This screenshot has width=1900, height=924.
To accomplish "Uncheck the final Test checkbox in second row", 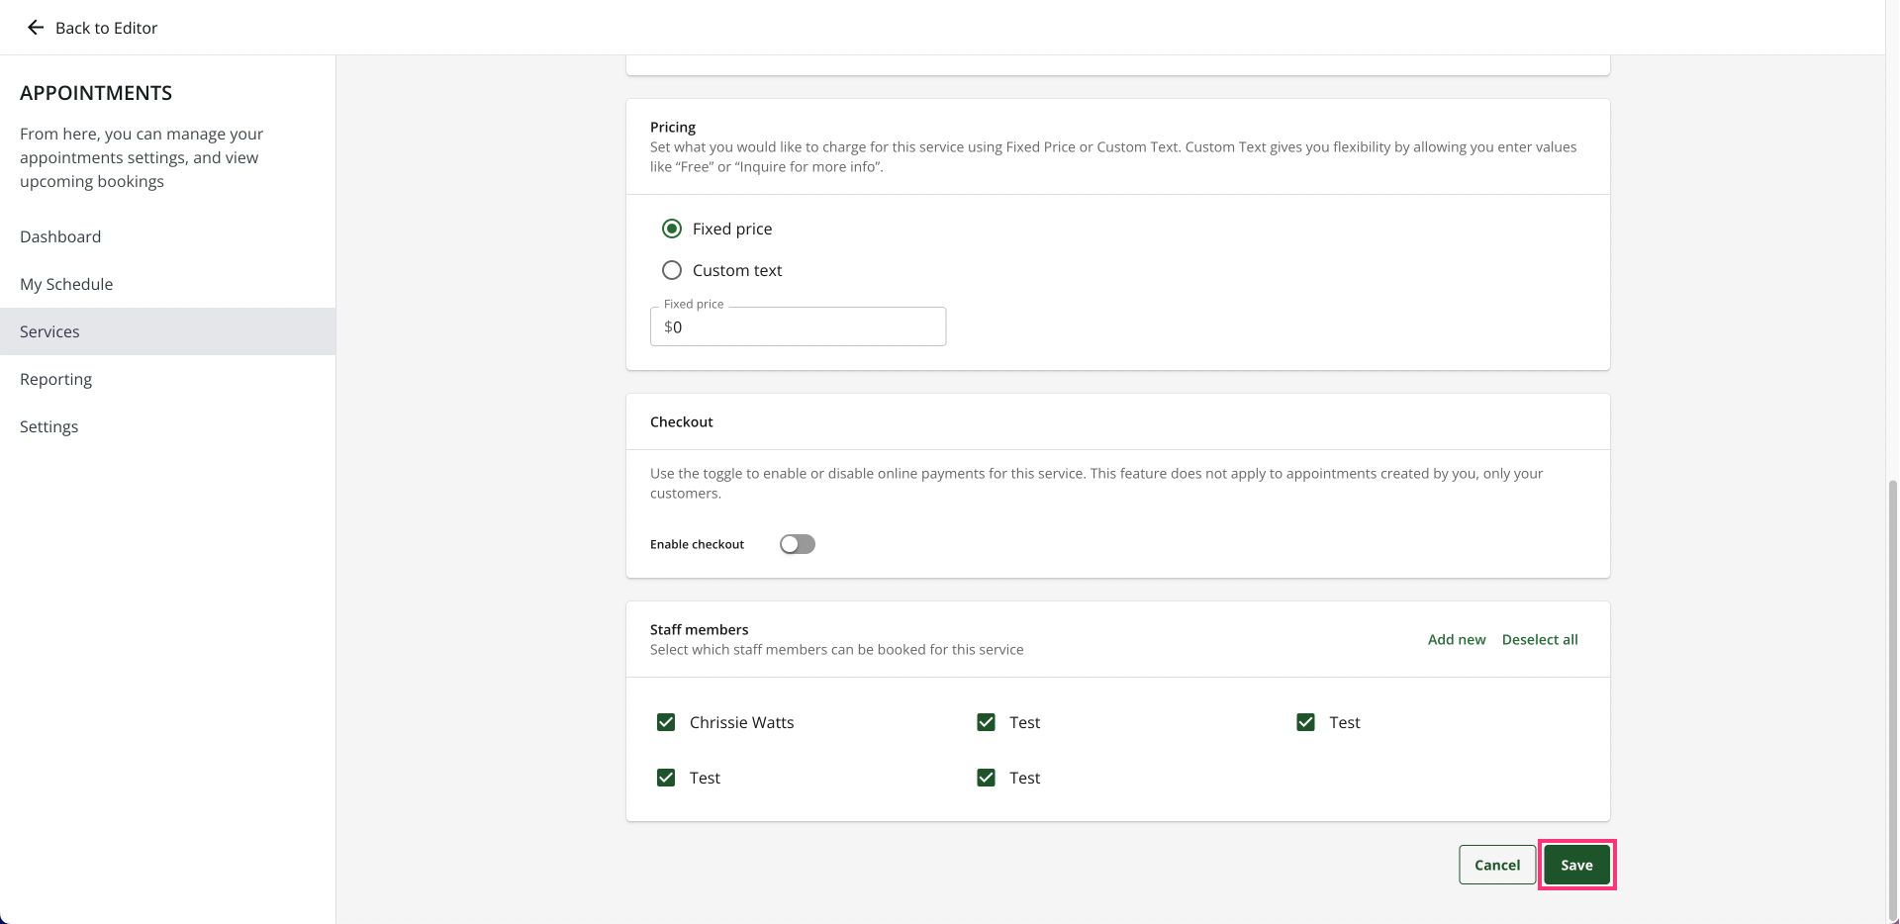I will click(986, 778).
